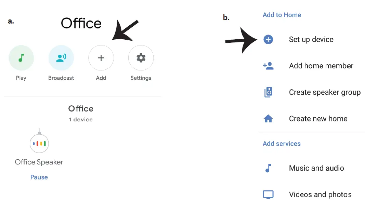Tap the Office Speaker device icon
This screenshot has height=200, width=365.
tap(39, 143)
